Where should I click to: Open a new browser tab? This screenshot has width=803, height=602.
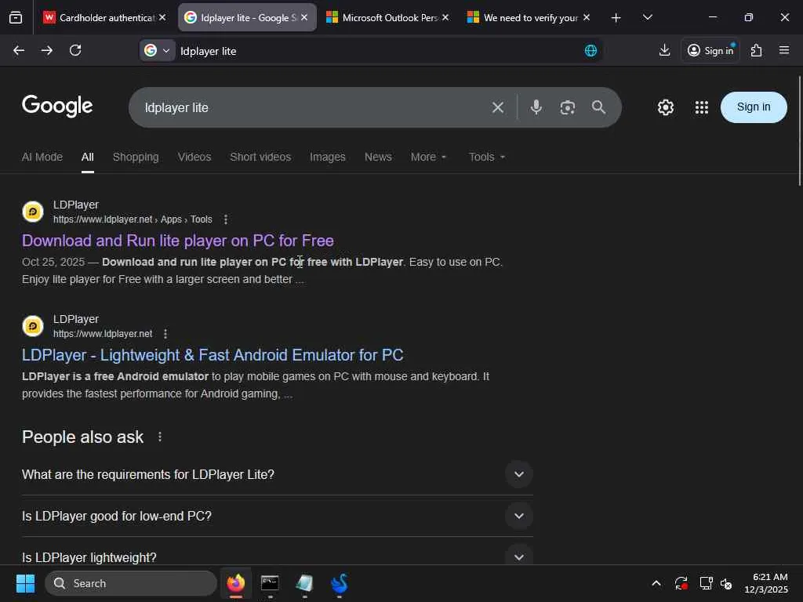pos(616,18)
